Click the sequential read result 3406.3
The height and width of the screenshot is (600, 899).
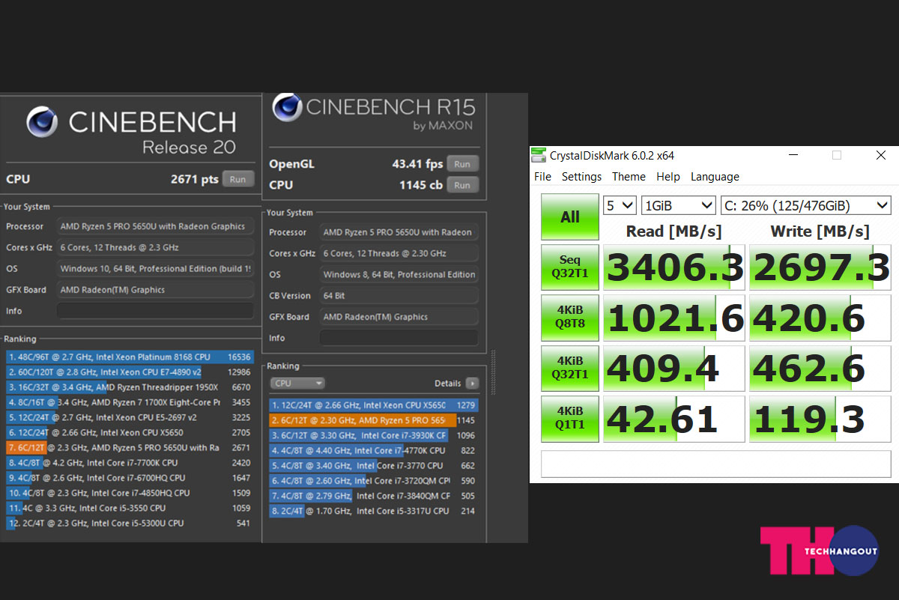pyautogui.click(x=674, y=267)
